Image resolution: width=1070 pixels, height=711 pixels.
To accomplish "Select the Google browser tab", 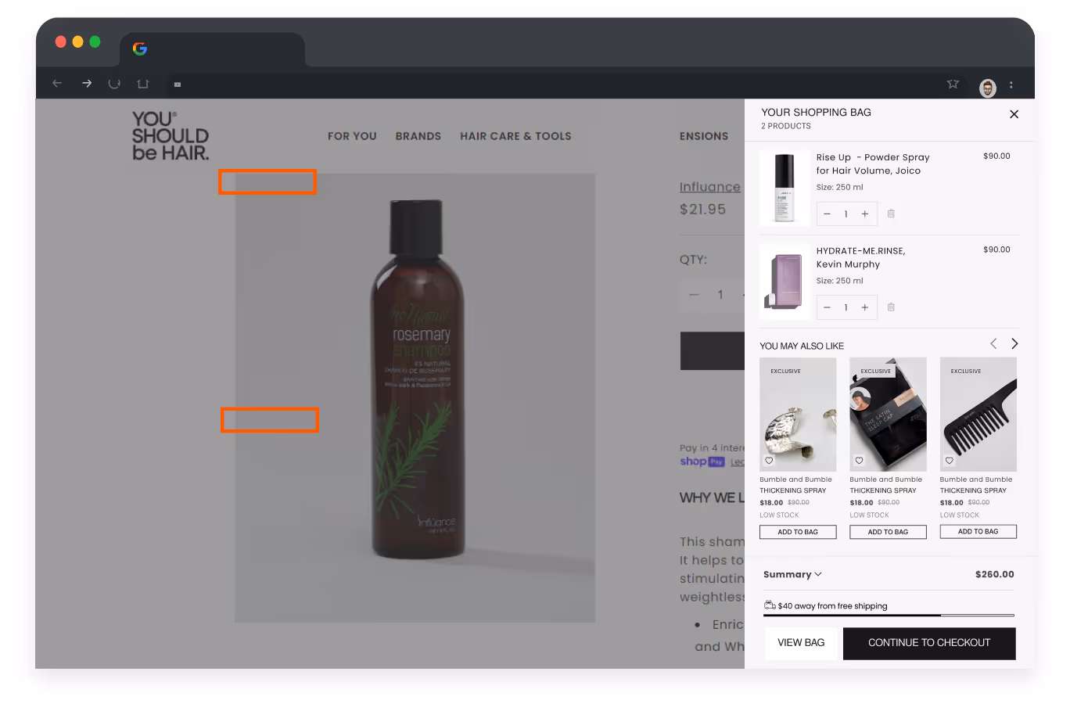I will tap(212, 49).
